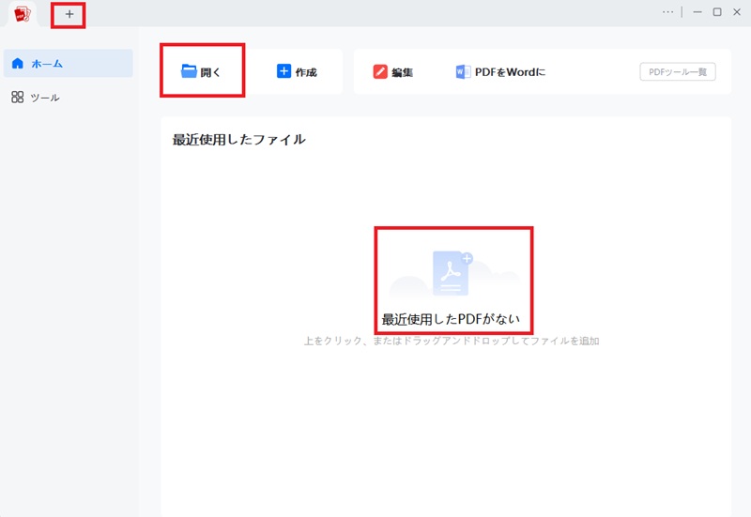Open a new tab with plus button
The height and width of the screenshot is (517, 751).
point(69,14)
